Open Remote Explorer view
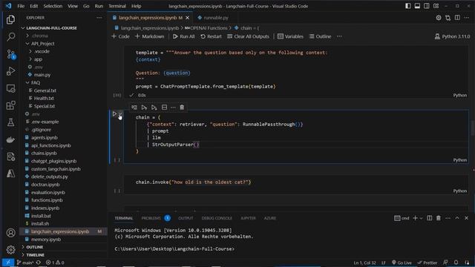This screenshot has width=475, height=267. point(10,88)
